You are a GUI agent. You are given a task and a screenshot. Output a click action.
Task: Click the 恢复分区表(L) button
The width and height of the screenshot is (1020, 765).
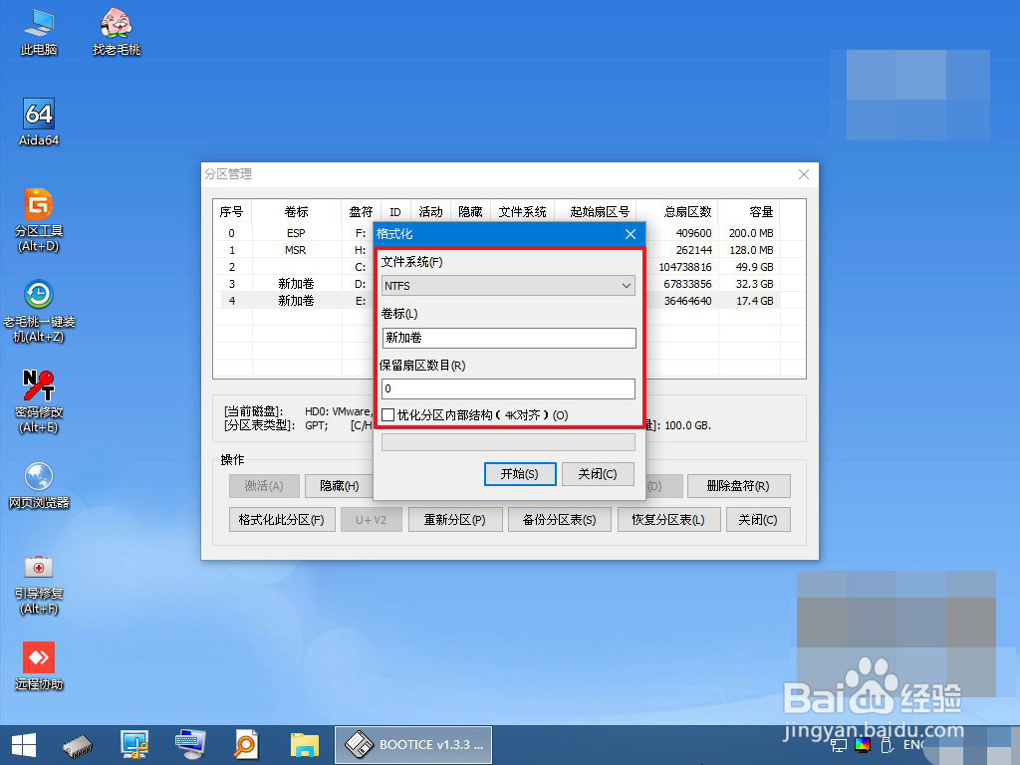pos(668,520)
